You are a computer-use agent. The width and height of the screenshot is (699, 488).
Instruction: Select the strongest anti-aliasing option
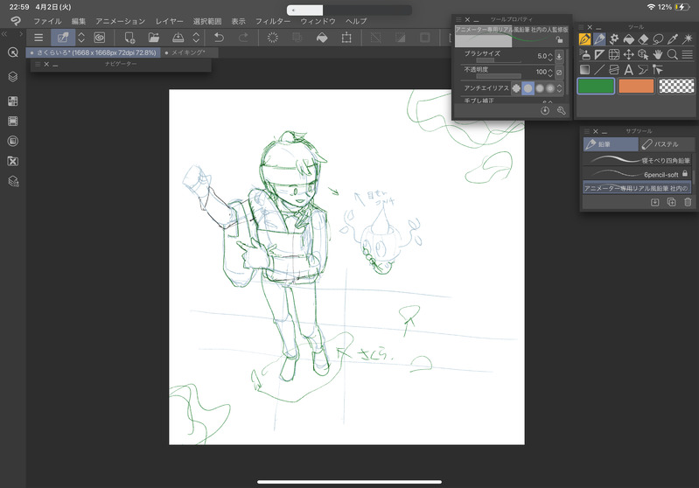[550, 87]
